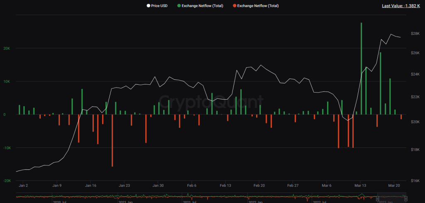
Task: Click the $18K price axis label
Action: click(x=415, y=149)
